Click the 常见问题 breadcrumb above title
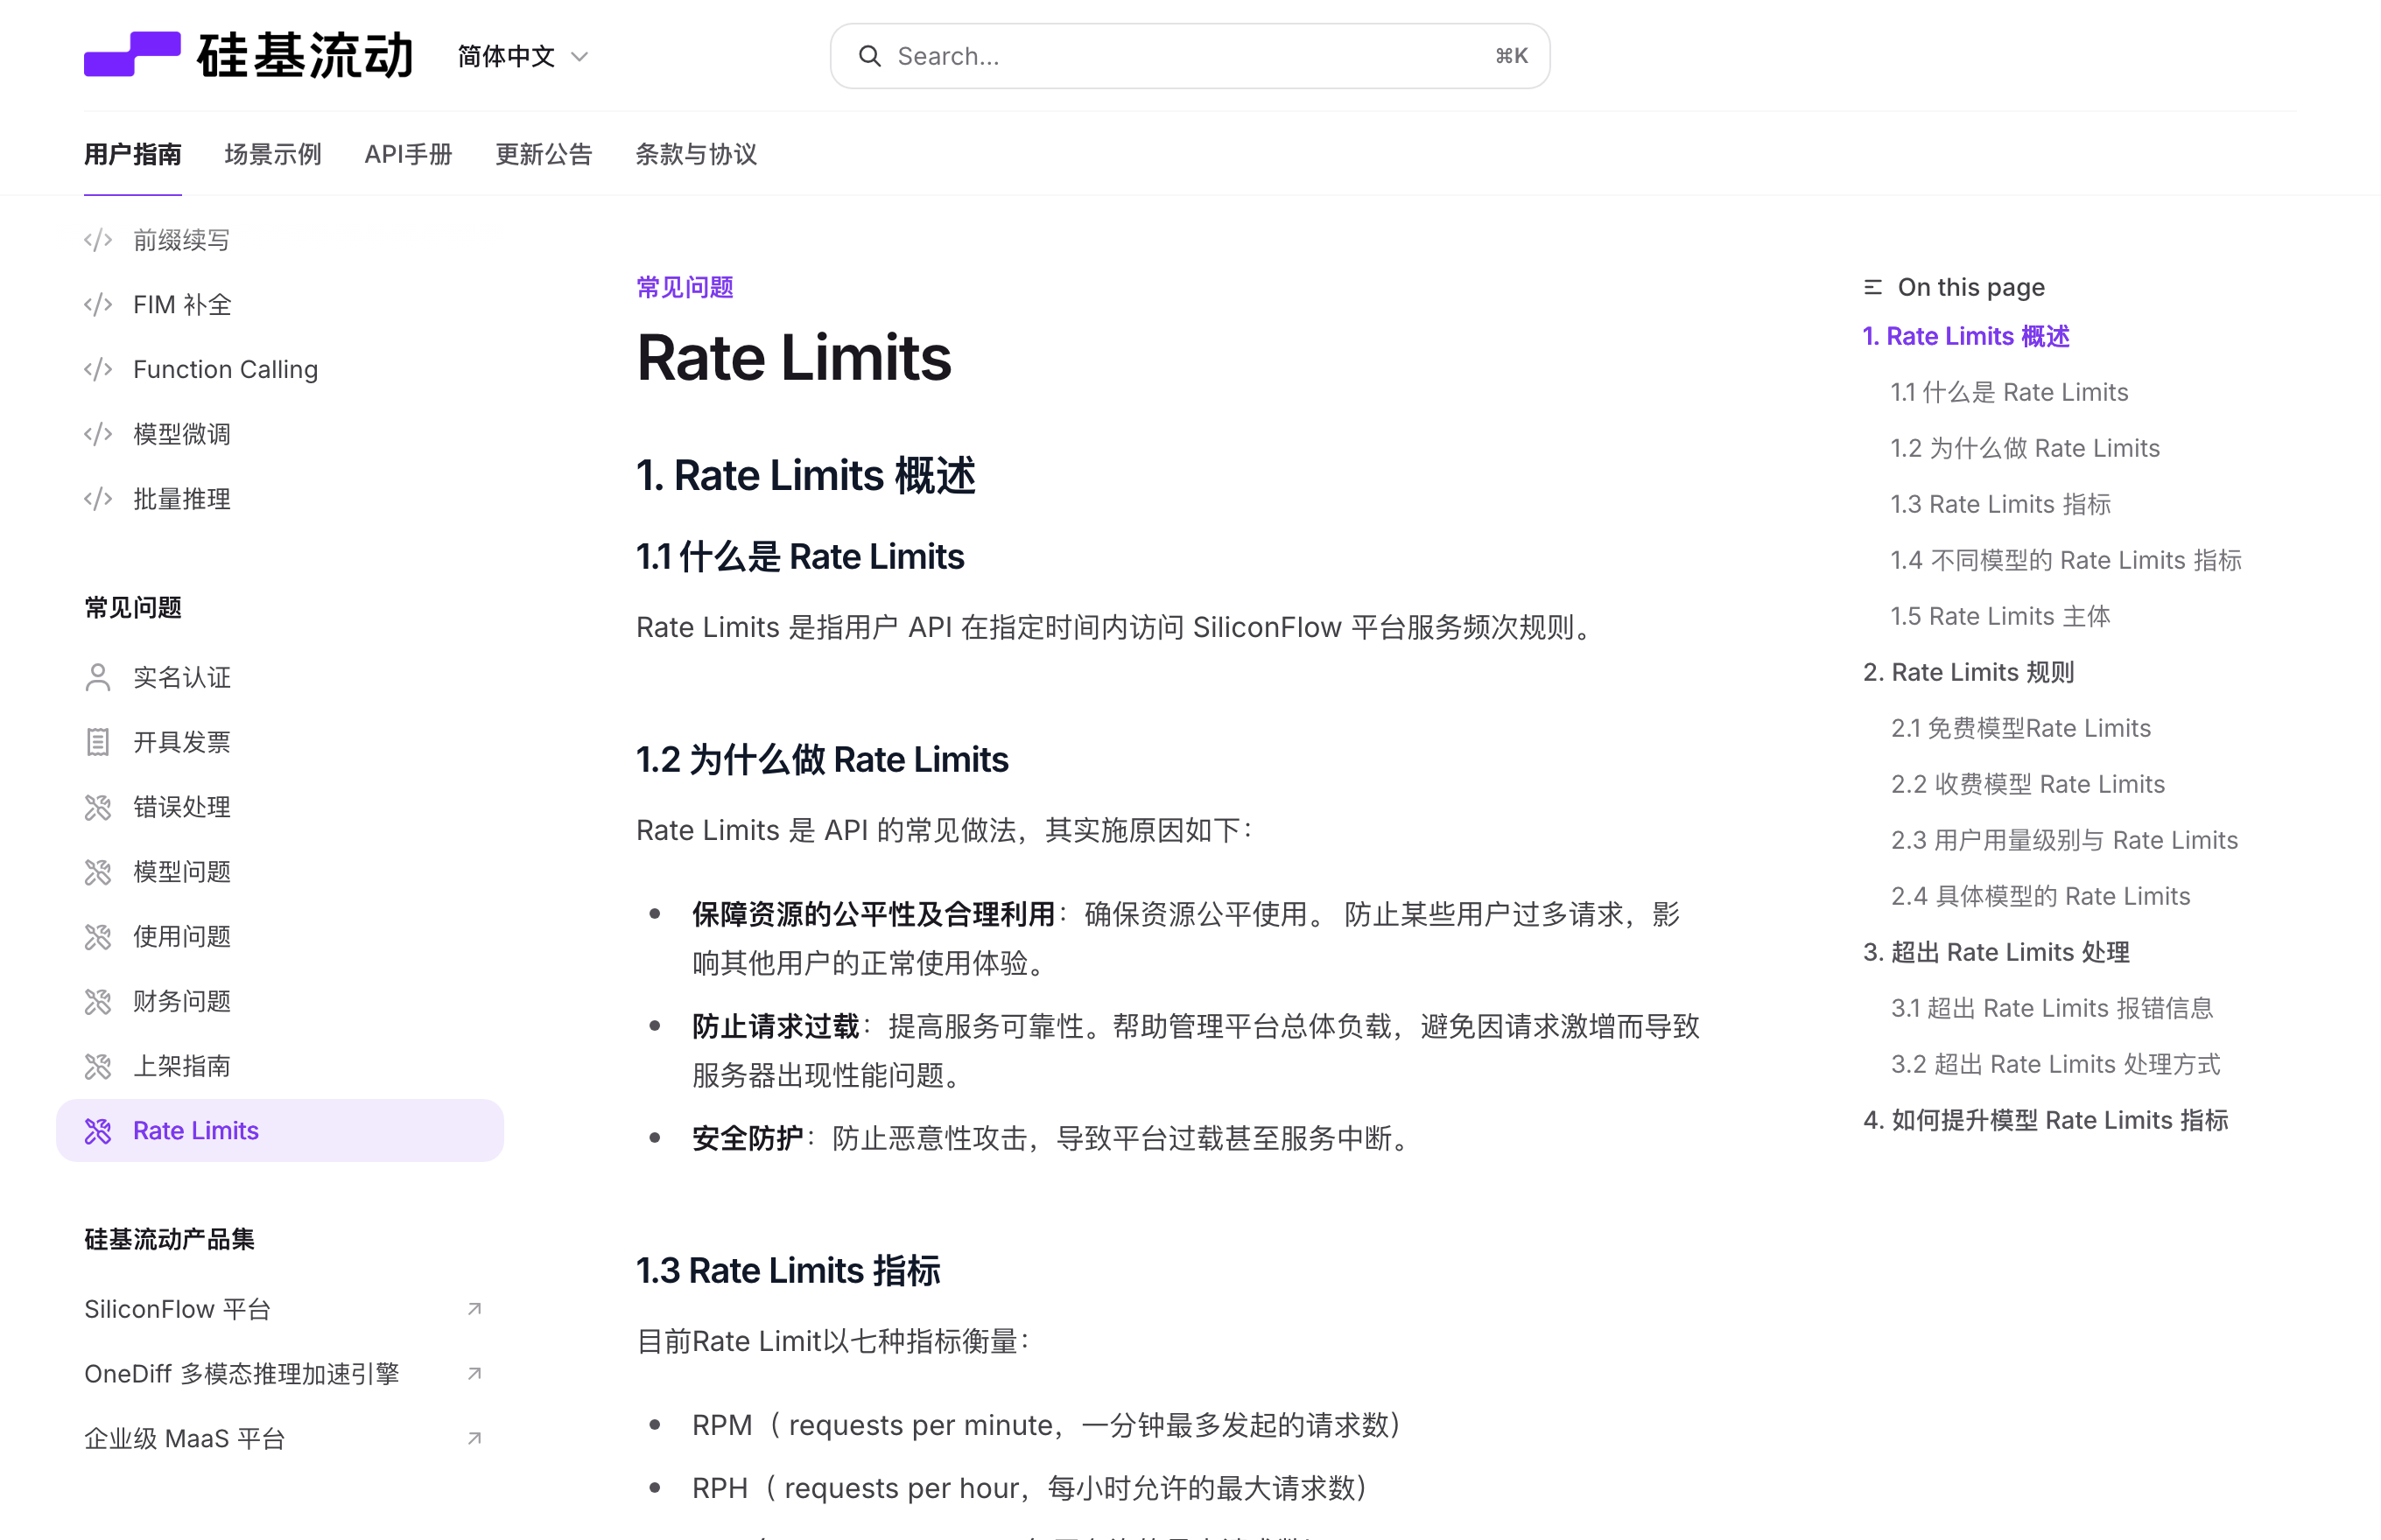2381x1540 pixels. [x=685, y=288]
